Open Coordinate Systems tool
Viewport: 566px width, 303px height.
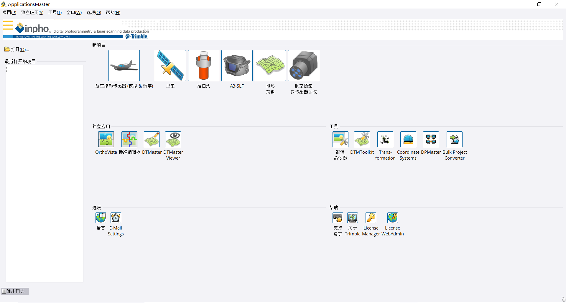408,139
